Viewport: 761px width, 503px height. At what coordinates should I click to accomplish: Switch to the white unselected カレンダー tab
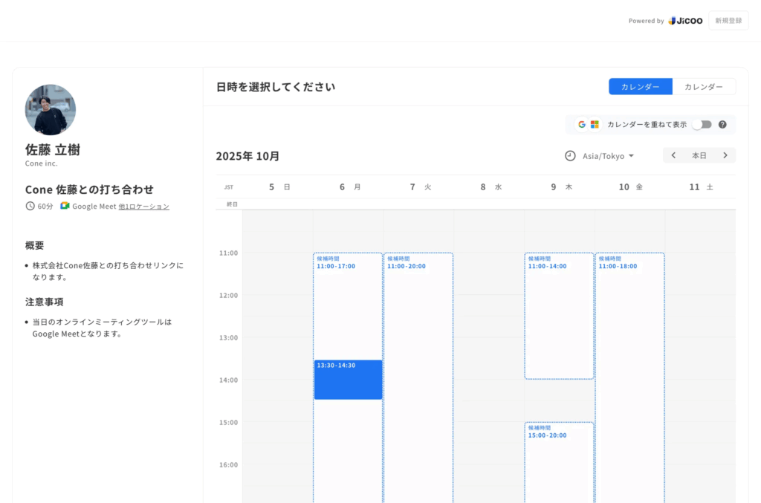[703, 87]
